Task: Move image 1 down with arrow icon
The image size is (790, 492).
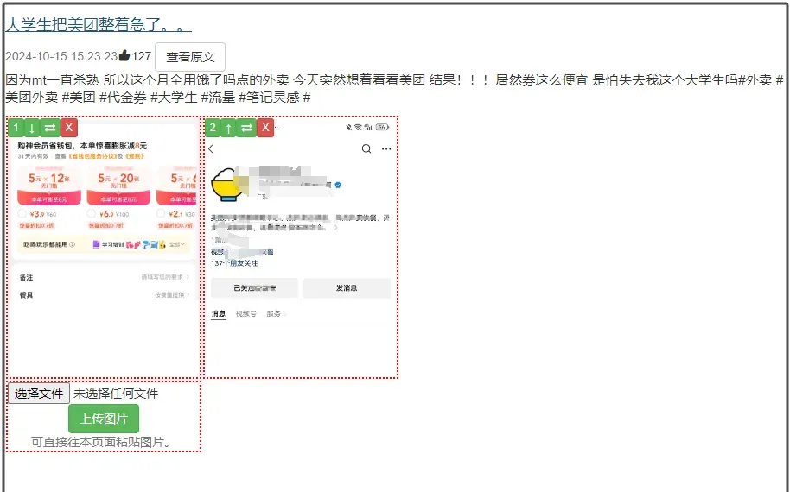Action: pos(32,128)
